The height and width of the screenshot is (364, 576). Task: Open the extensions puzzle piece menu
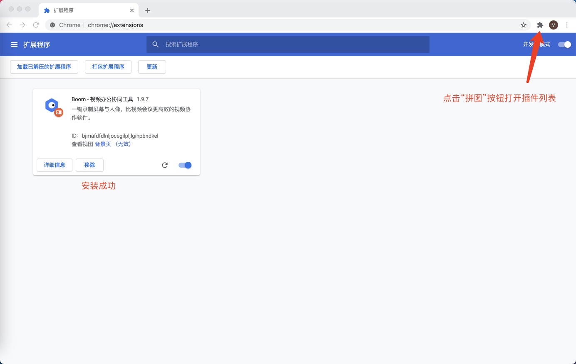540,25
